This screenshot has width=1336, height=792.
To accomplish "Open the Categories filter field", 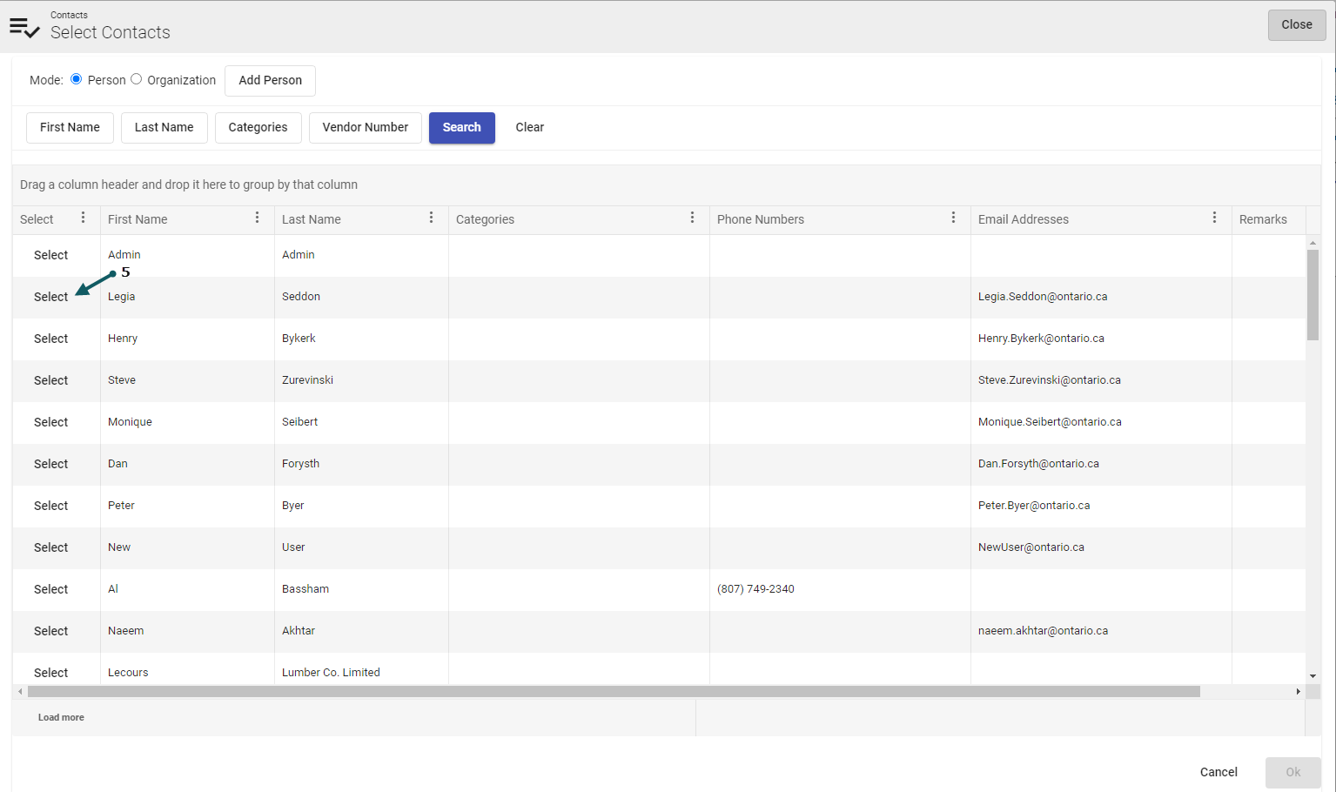I will 258,127.
